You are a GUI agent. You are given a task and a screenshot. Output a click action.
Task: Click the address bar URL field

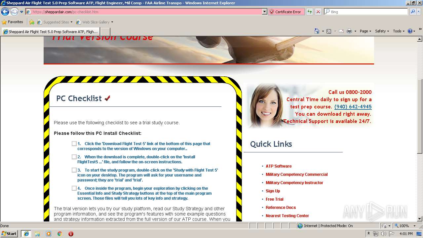tap(144, 12)
